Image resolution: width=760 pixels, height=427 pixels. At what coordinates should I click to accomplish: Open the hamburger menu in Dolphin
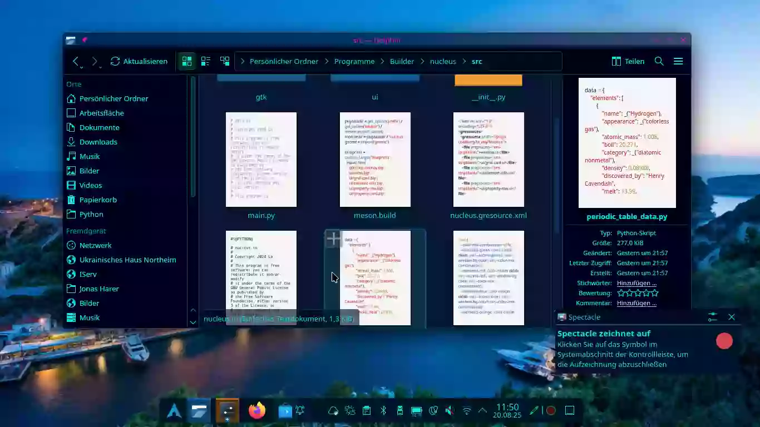tap(678, 61)
